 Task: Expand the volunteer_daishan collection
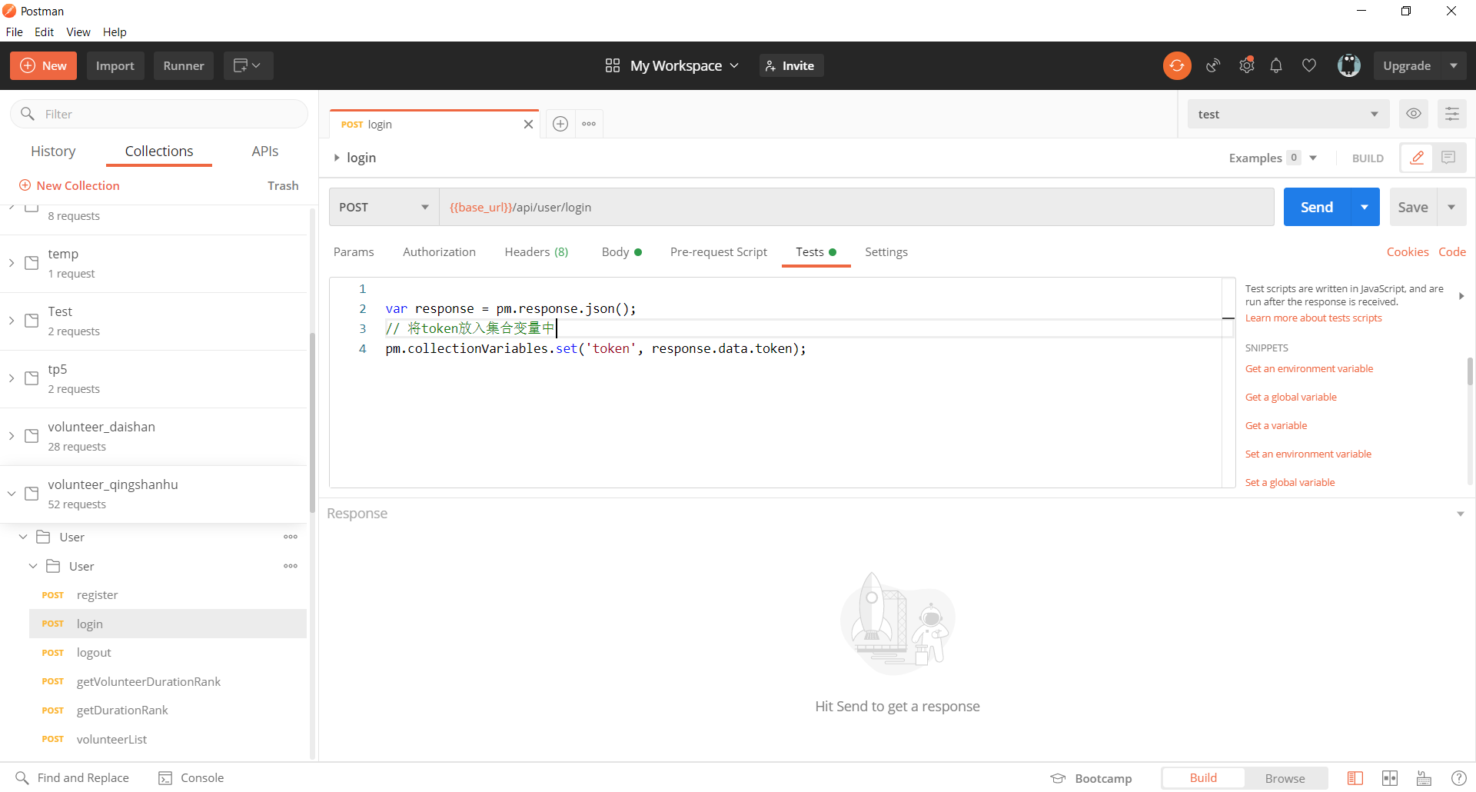[x=12, y=436]
